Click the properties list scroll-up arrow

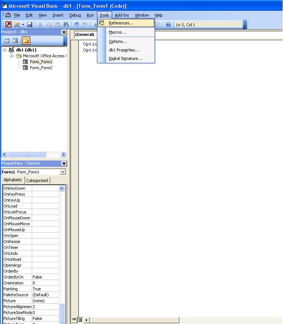62,189
